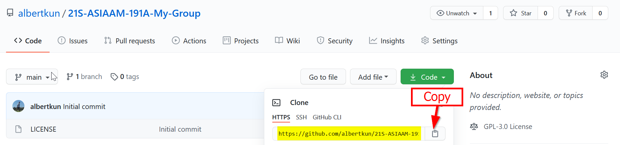Click the 1 branch link
Image resolution: width=620 pixels, height=145 pixels.
point(84,77)
